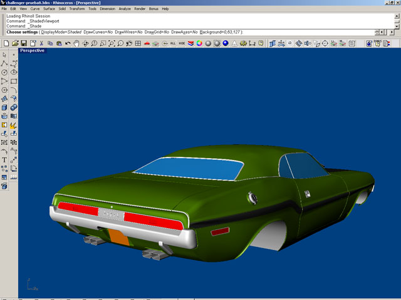Select the Pan hand tool
This screenshot has width=401, height=300.
(x=76, y=43)
